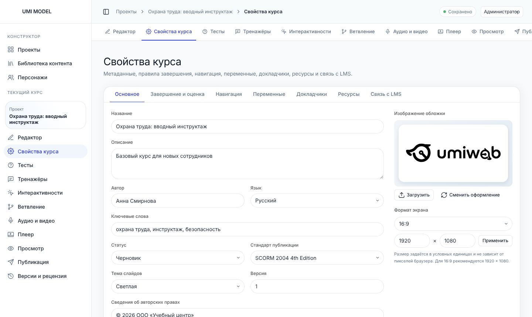
Task: Switch to Завершение и оценка tab
Action: click(x=177, y=94)
